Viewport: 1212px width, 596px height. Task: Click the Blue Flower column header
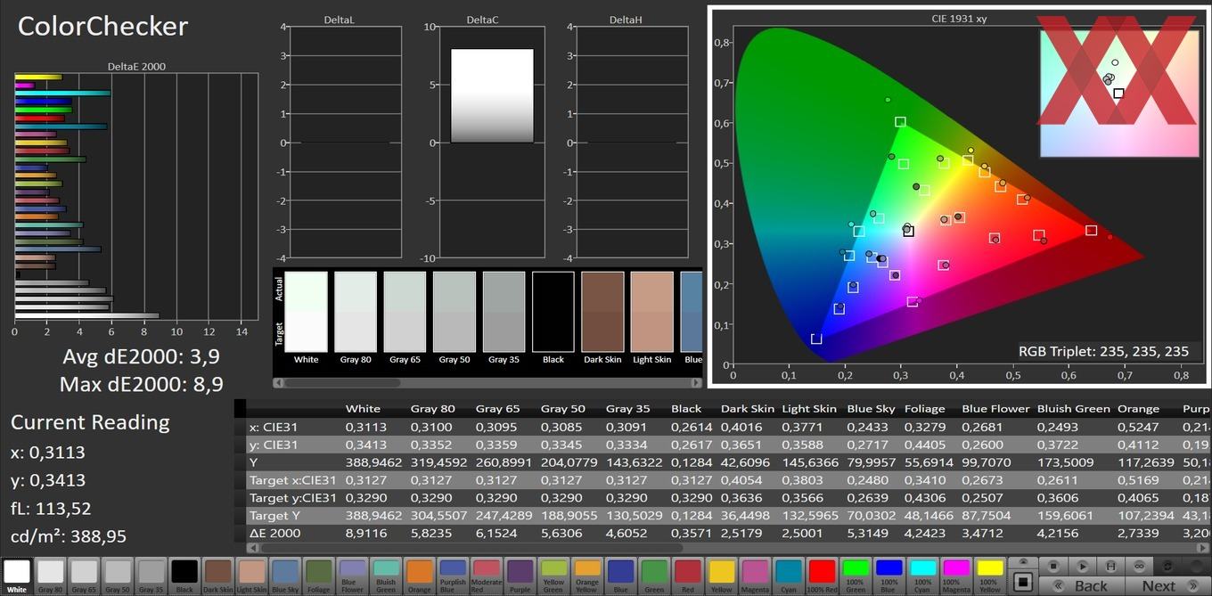click(995, 409)
